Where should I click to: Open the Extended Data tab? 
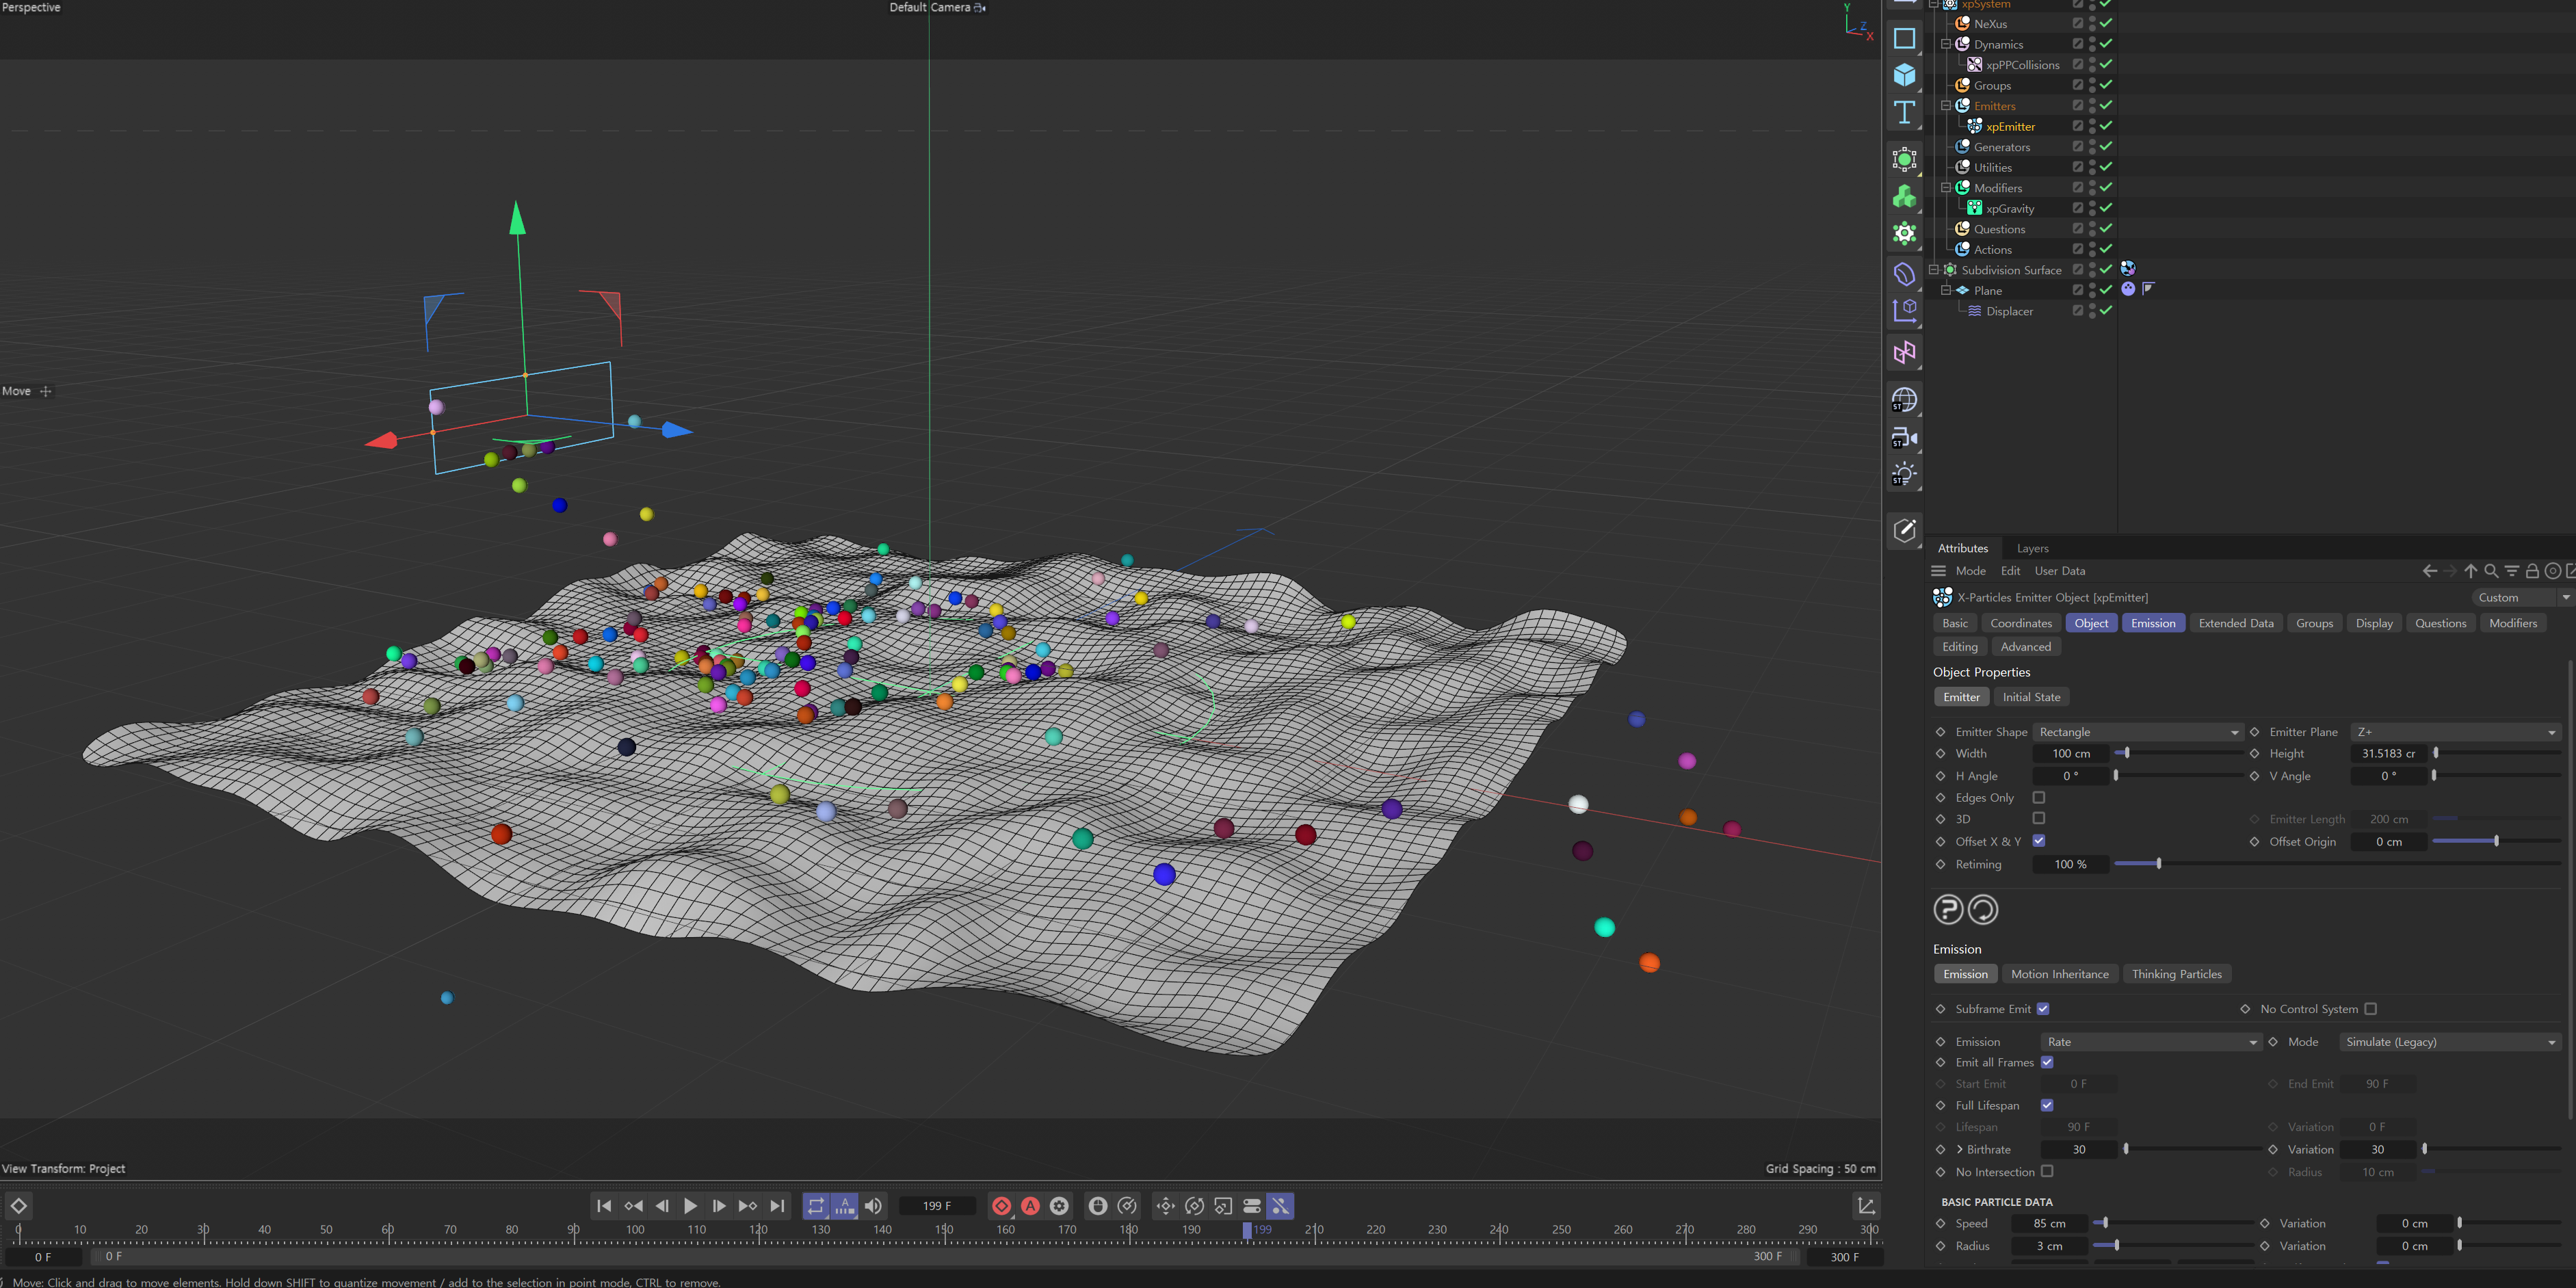(x=2236, y=623)
